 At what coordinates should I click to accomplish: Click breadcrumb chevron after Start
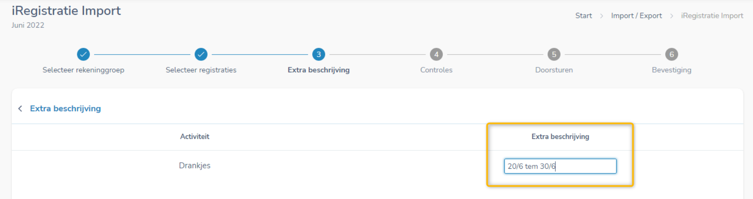(602, 16)
